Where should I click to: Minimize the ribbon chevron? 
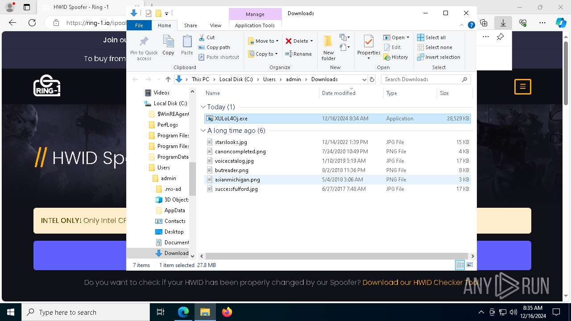(x=462, y=25)
